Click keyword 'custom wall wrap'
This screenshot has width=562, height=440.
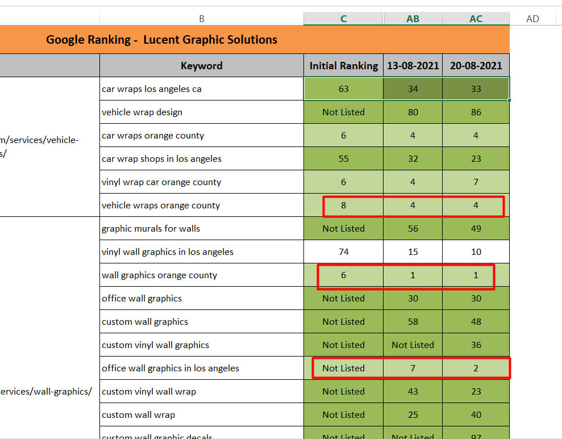point(201,414)
